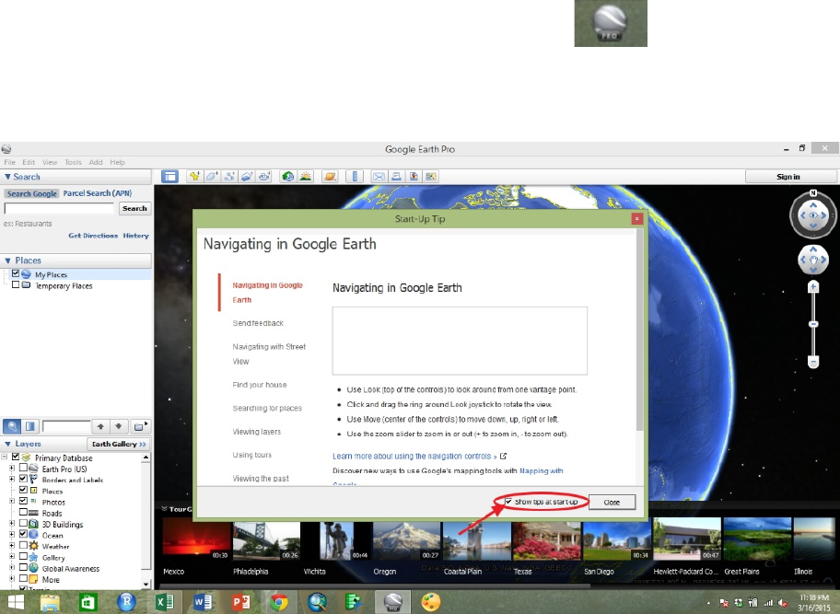This screenshot has height=614, width=840.
Task: Expand the More tree node
Action: 12,579
